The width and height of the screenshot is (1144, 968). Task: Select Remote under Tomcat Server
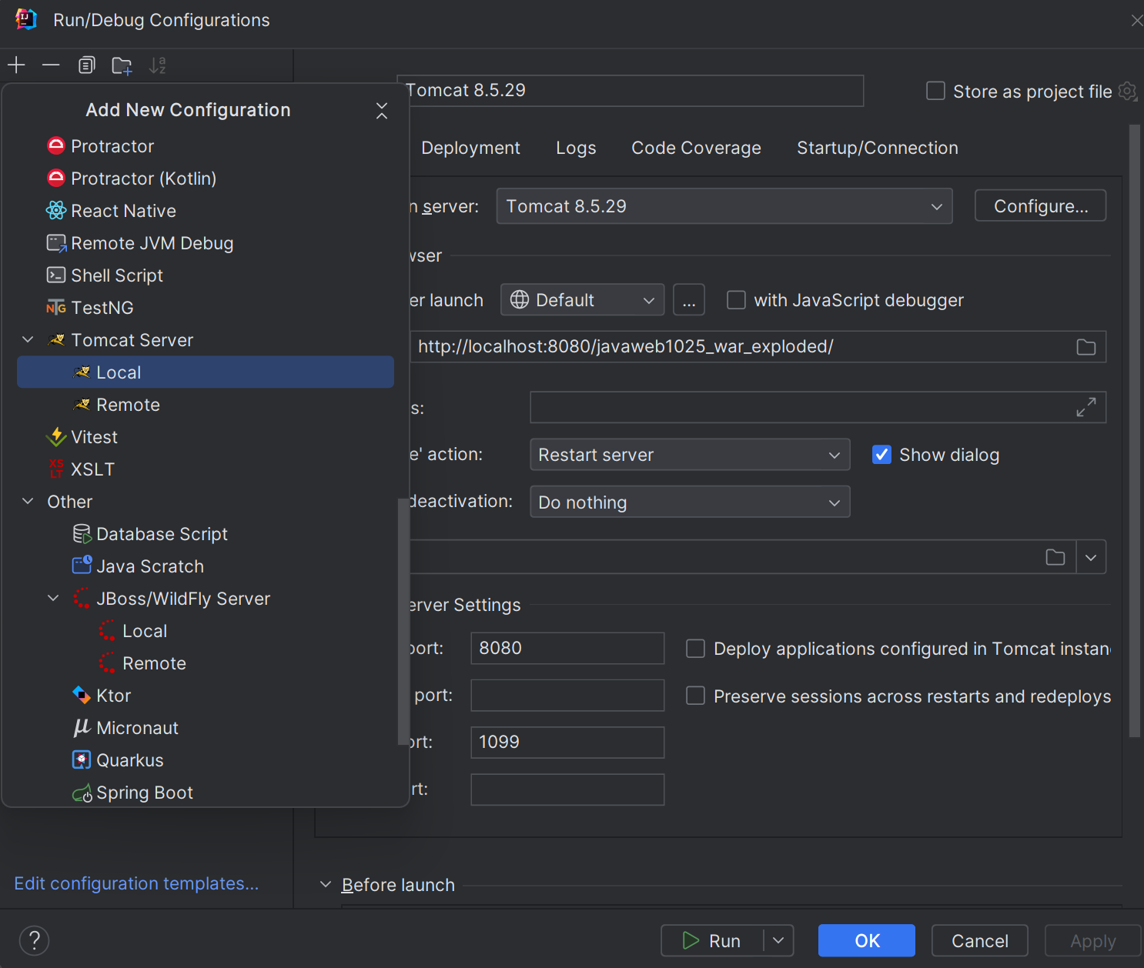click(x=206, y=405)
